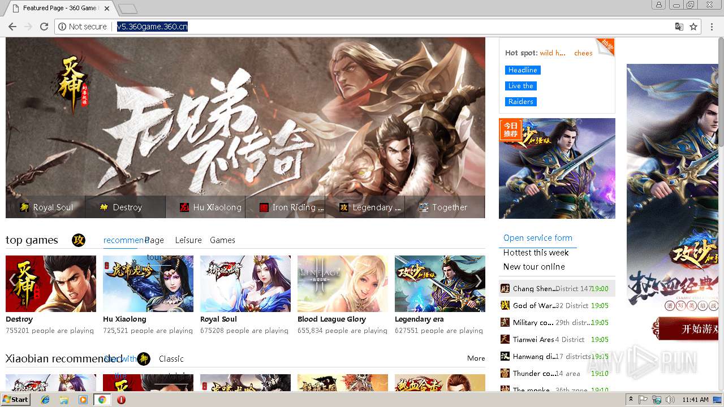724x407 pixels.
Task: Click the God of War game icon
Action: (x=505, y=305)
